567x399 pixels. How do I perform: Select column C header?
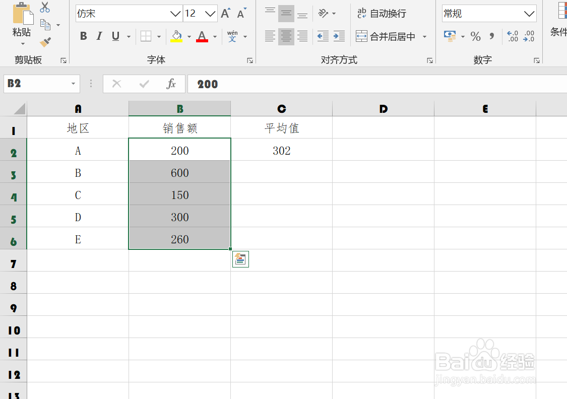click(281, 109)
